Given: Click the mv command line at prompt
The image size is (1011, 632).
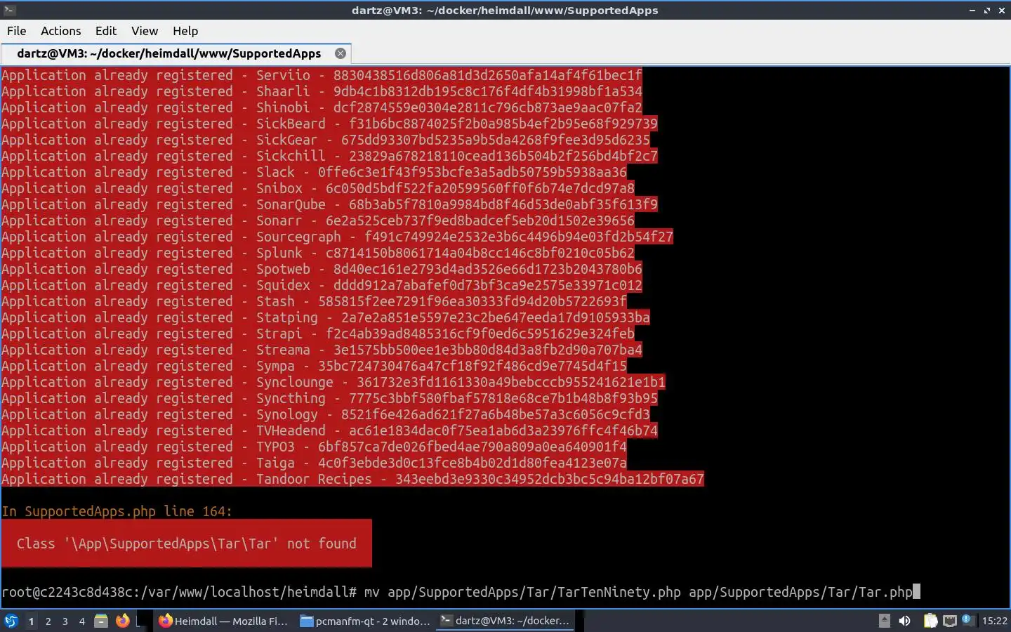Looking at the screenshot, I should [x=638, y=592].
